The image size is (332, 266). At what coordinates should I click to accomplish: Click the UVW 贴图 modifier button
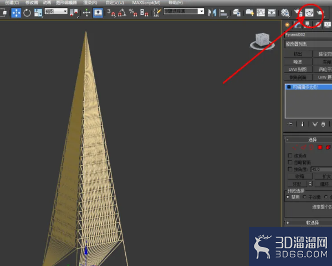[298, 70]
